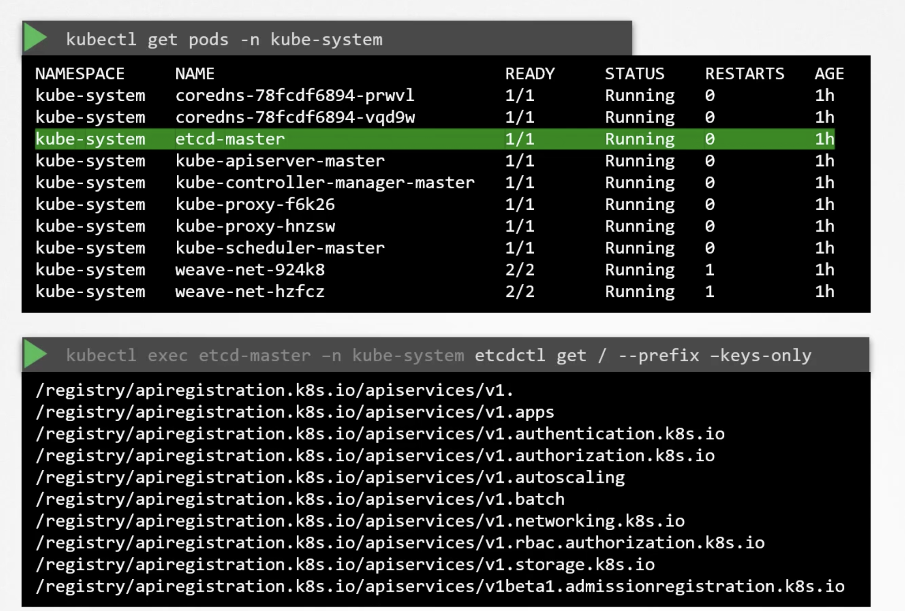Select pod name kube-scheduler-master
Viewport: 905px width, 611px height.
(x=280, y=248)
